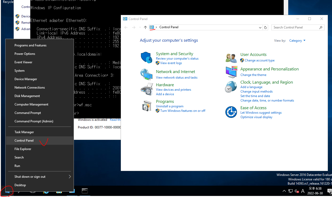Click View event logs link
Image resolution: width=332 pixels, height=197 pixels.
(171, 63)
